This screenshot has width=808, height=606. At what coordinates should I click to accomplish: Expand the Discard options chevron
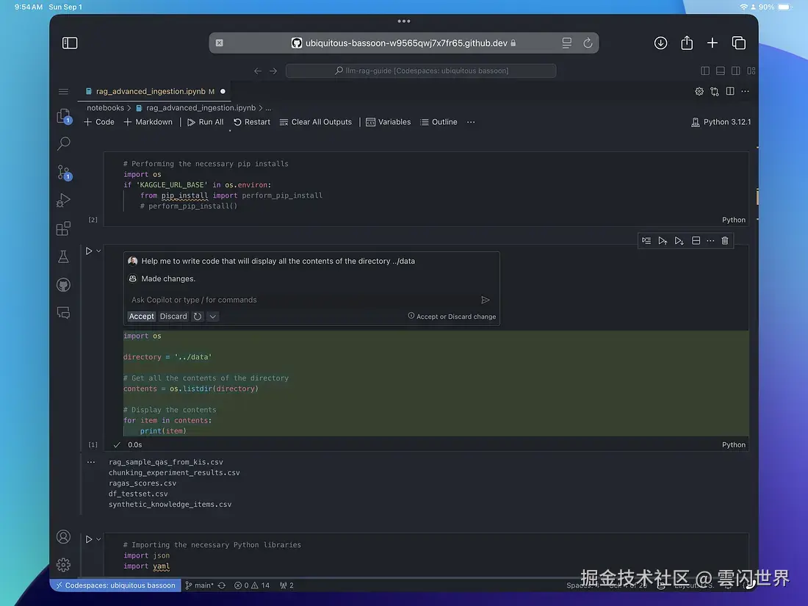pyautogui.click(x=213, y=317)
